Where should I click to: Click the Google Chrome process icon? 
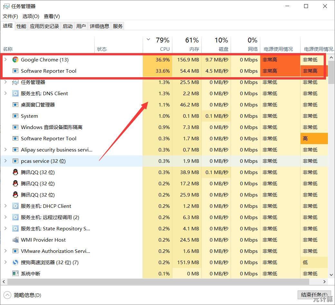click(x=15, y=60)
